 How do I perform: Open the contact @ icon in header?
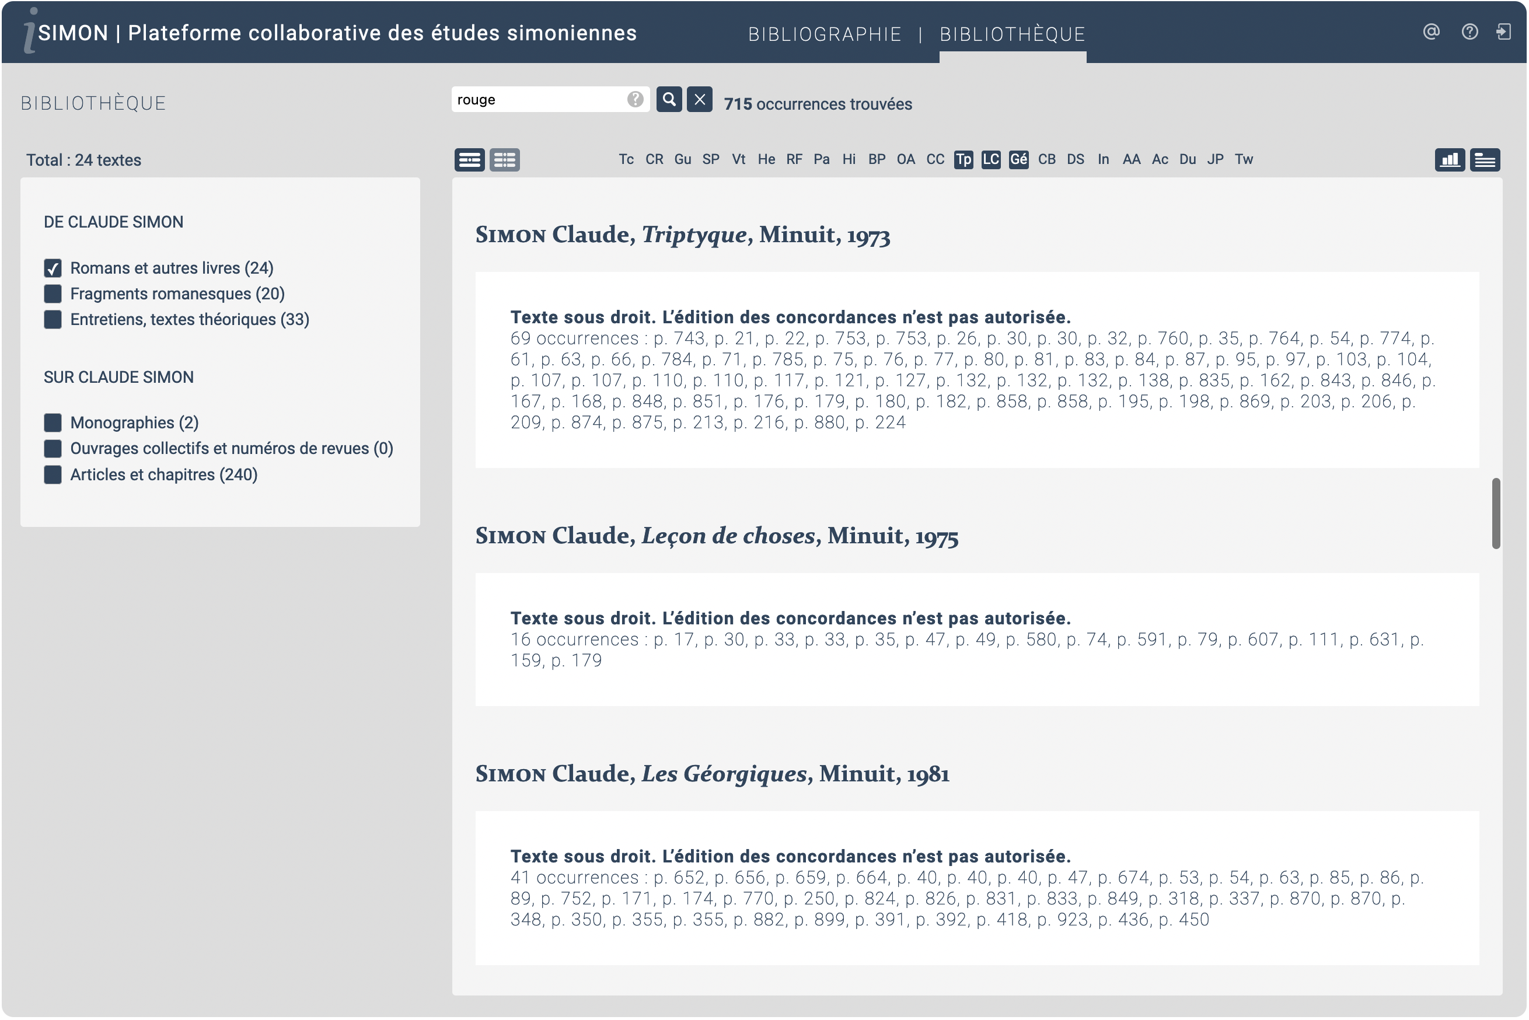click(1431, 32)
